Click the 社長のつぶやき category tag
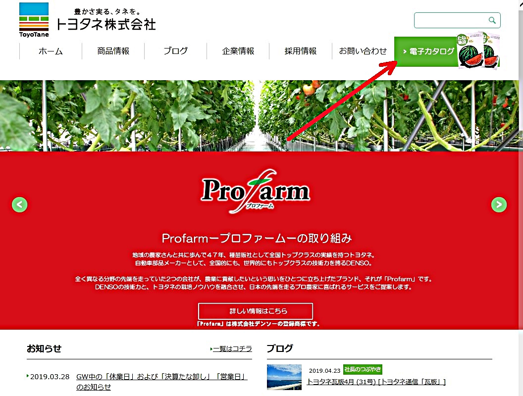The image size is (523, 396). click(363, 369)
